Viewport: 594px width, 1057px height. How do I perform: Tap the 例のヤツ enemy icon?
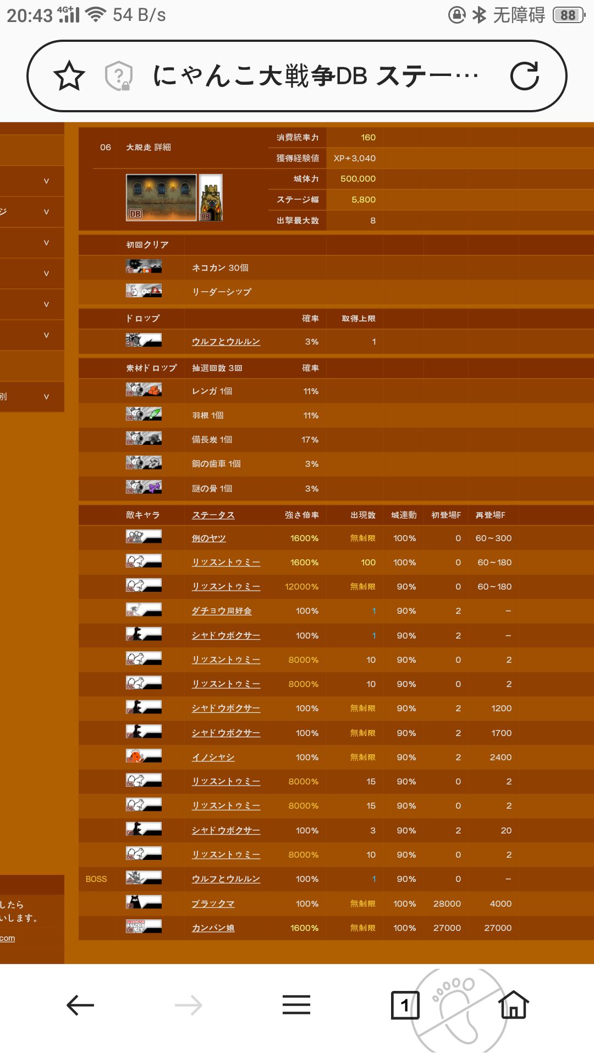click(144, 537)
